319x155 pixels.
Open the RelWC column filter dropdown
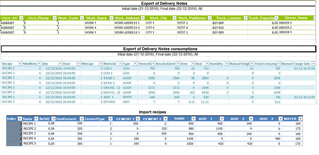53,119
